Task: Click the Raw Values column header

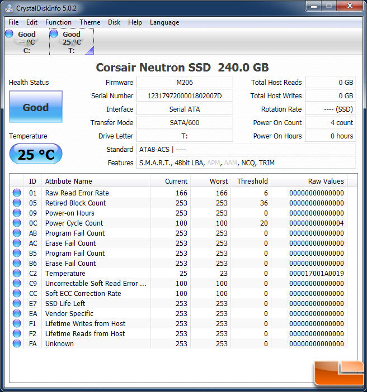Action: click(x=309, y=181)
